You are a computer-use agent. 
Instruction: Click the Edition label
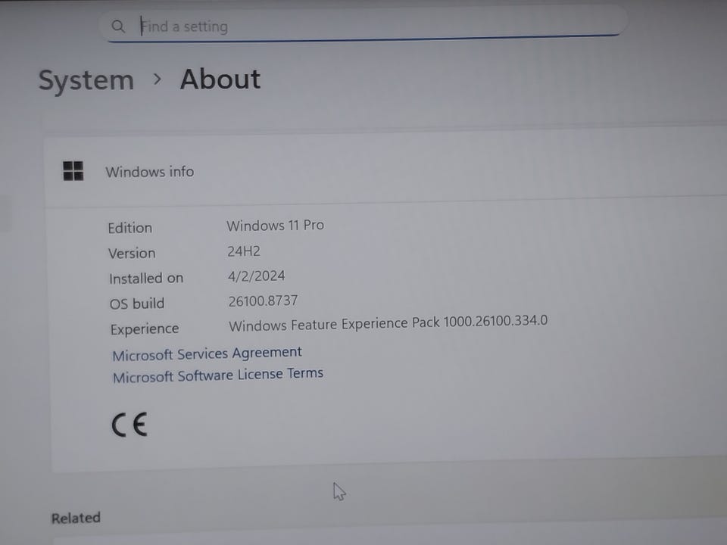click(129, 228)
